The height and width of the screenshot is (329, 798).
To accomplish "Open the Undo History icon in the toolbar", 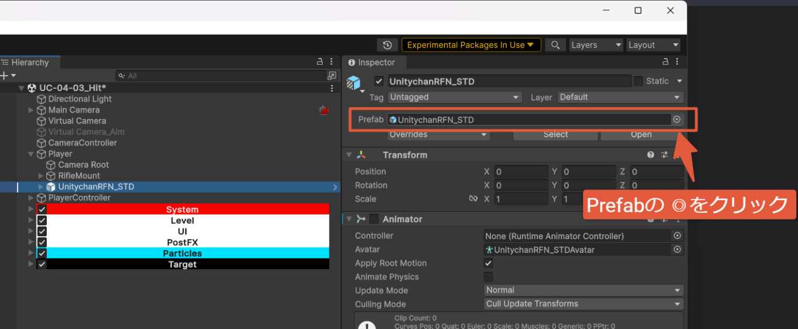I will click(387, 45).
